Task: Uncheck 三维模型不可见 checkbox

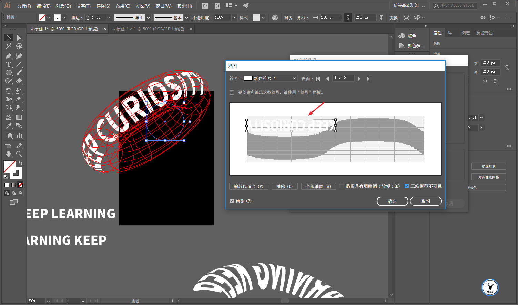Action: (407, 186)
